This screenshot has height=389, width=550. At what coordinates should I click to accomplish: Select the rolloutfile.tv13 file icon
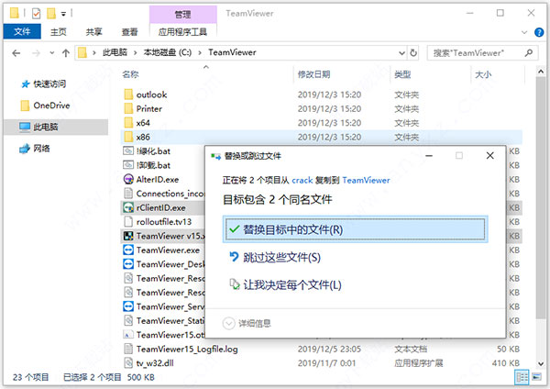pos(128,221)
